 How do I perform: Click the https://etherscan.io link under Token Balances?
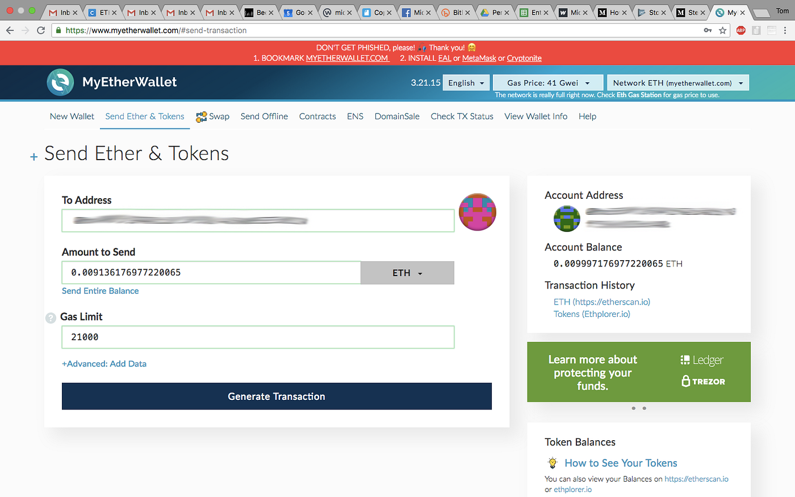pos(696,479)
